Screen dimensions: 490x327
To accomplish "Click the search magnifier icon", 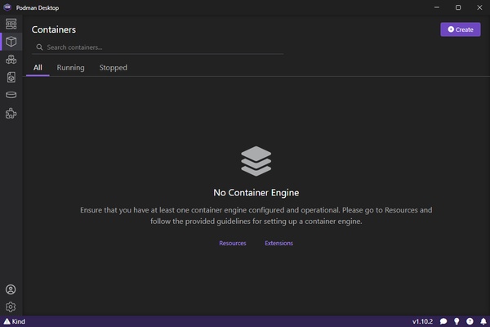I will pyautogui.click(x=39, y=47).
